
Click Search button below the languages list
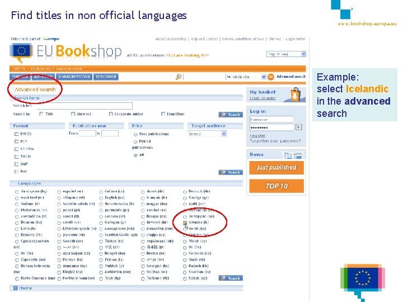(x=231, y=278)
